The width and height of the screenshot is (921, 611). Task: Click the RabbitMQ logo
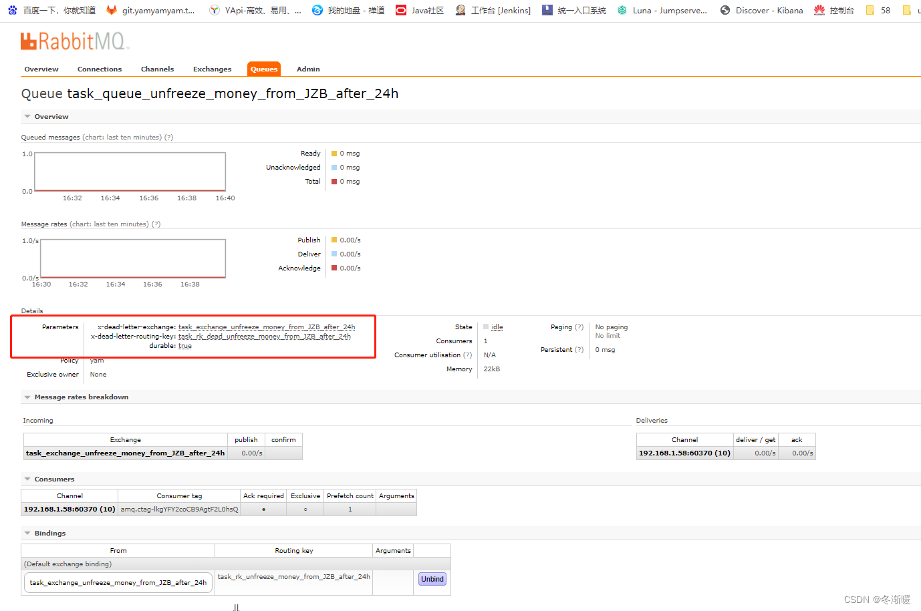coord(74,41)
